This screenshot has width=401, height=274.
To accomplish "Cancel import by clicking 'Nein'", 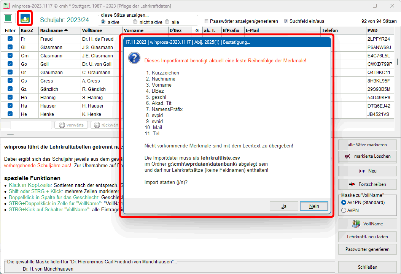I will pos(314,206).
